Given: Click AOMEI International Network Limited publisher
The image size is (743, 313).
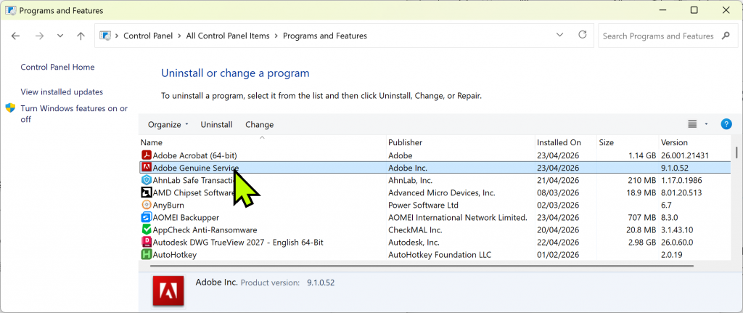Looking at the screenshot, I should (458, 218).
